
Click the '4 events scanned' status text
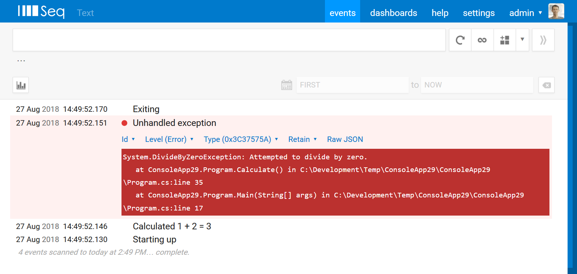click(x=104, y=252)
